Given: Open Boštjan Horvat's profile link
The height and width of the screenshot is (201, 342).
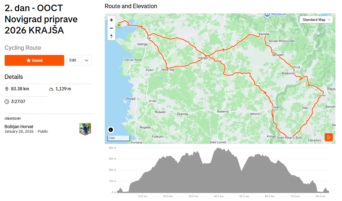Looking at the screenshot, I should pyautogui.click(x=19, y=127).
